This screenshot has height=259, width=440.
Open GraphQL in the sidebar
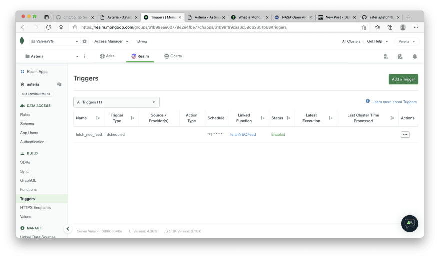point(28,180)
